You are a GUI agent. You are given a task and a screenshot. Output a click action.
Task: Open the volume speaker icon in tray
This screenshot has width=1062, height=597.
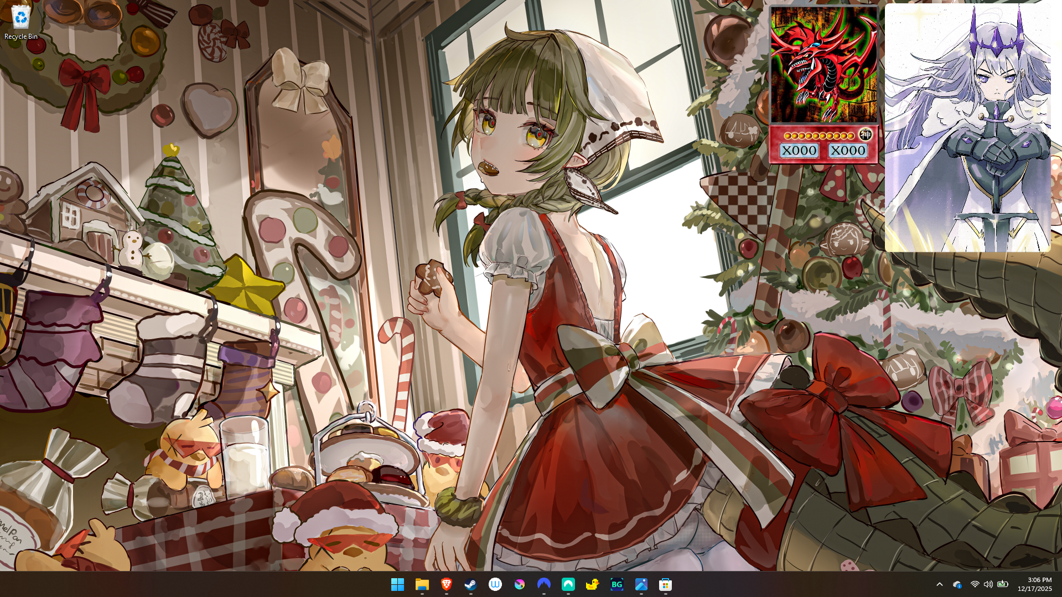pyautogui.click(x=988, y=584)
